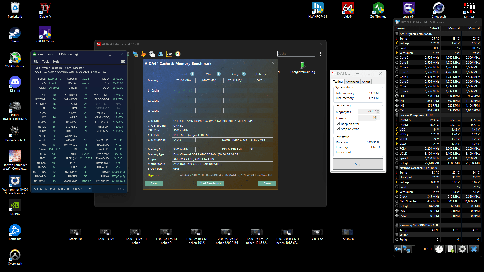This screenshot has width=484, height=272.
Task: Open AIDA64 preferences gear-checklist icon
Action: pyautogui.click(x=152, y=54)
